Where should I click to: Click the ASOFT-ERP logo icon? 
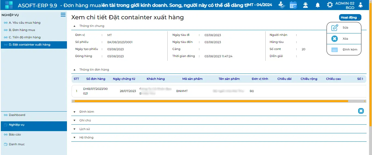[9, 5]
